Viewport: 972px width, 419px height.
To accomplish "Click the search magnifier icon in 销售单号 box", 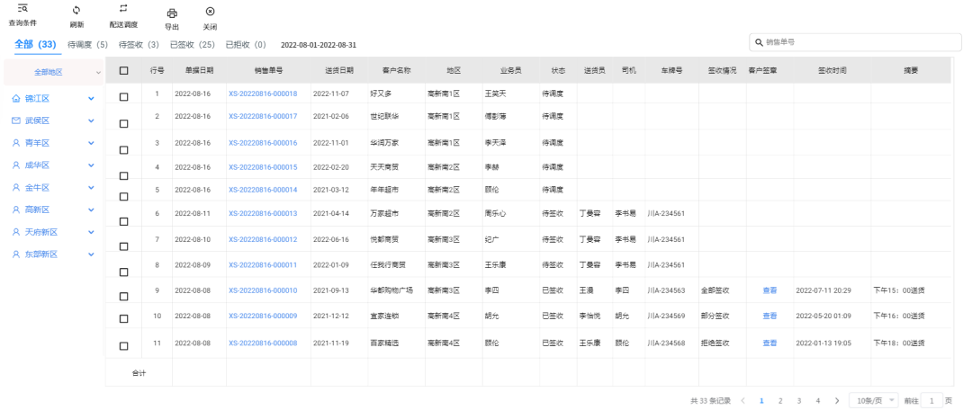I will (759, 42).
